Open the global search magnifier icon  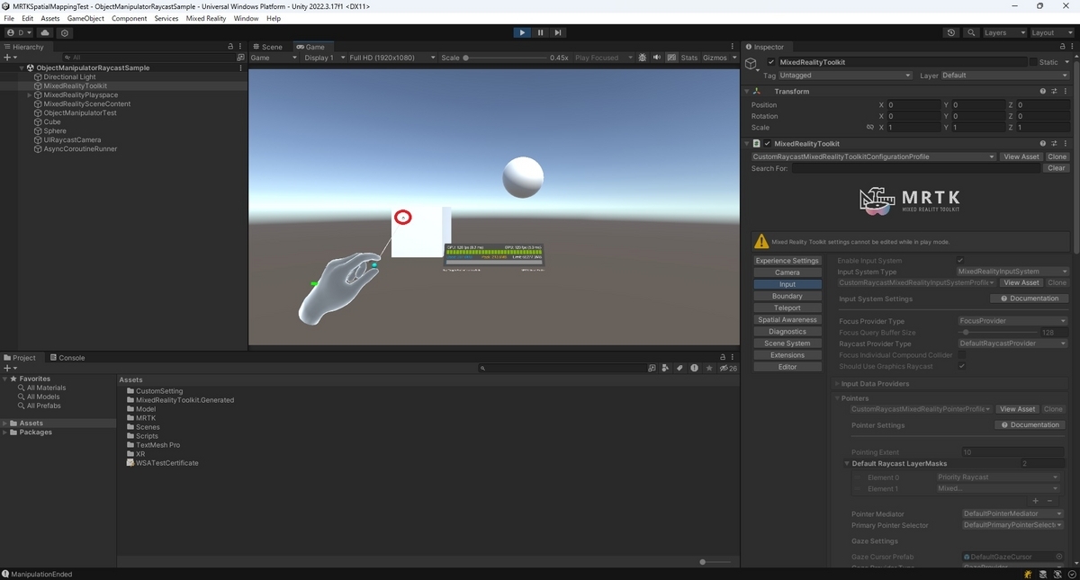[x=971, y=32]
